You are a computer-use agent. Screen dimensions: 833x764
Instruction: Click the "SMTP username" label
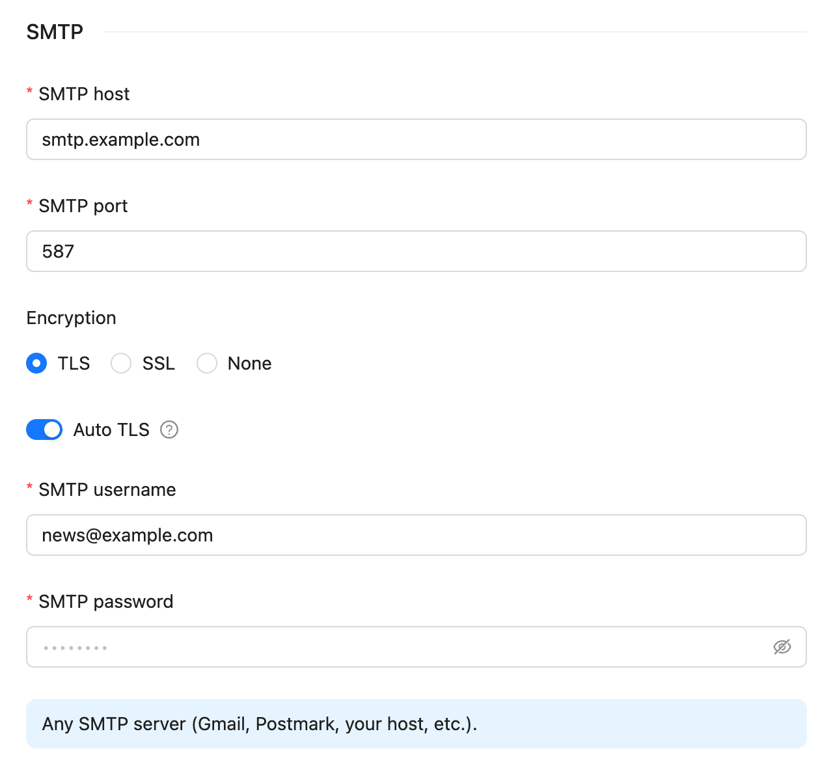click(107, 489)
